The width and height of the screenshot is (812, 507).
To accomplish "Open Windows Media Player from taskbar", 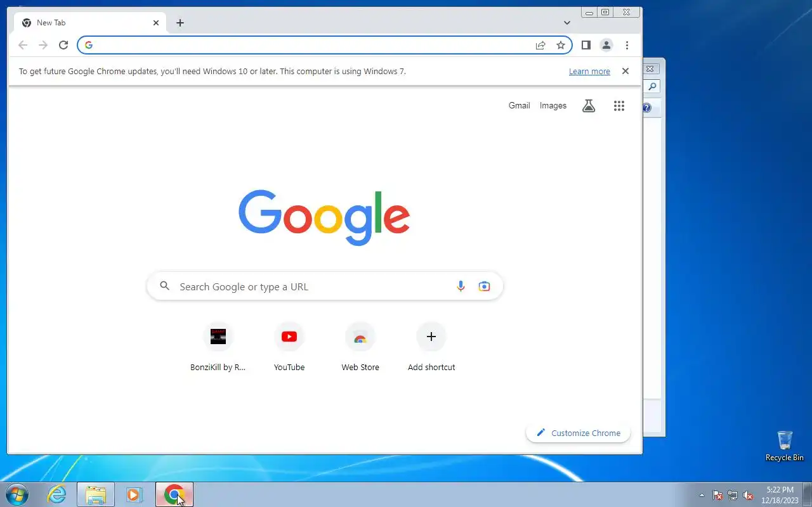I will pos(134,494).
